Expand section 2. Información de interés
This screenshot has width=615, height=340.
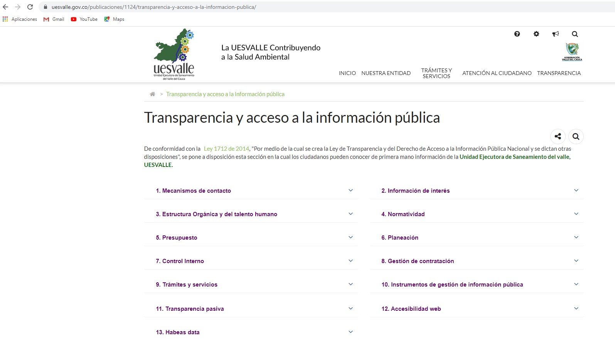(x=477, y=190)
